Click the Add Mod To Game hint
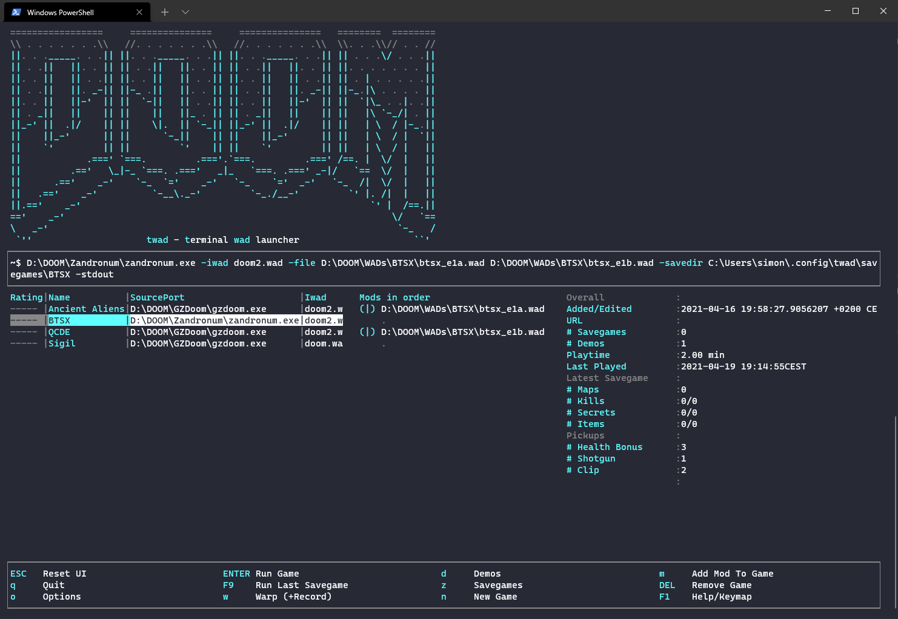Screen dimensions: 898x619 tap(733, 574)
